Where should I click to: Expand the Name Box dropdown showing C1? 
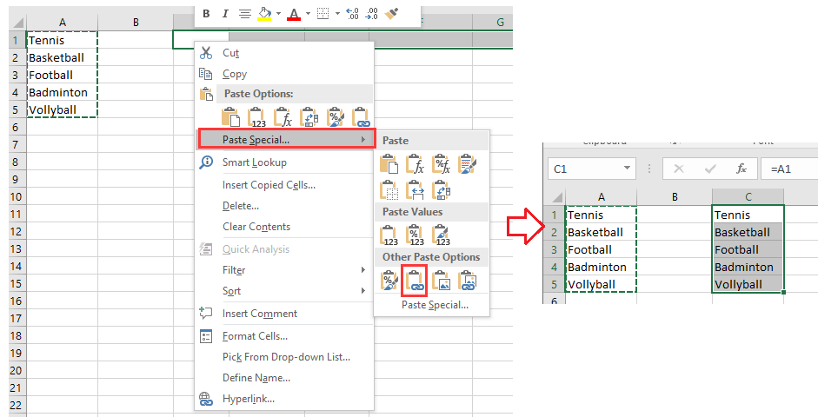coord(628,169)
